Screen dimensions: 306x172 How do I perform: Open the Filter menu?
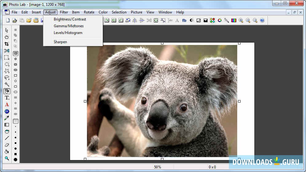tap(64, 12)
